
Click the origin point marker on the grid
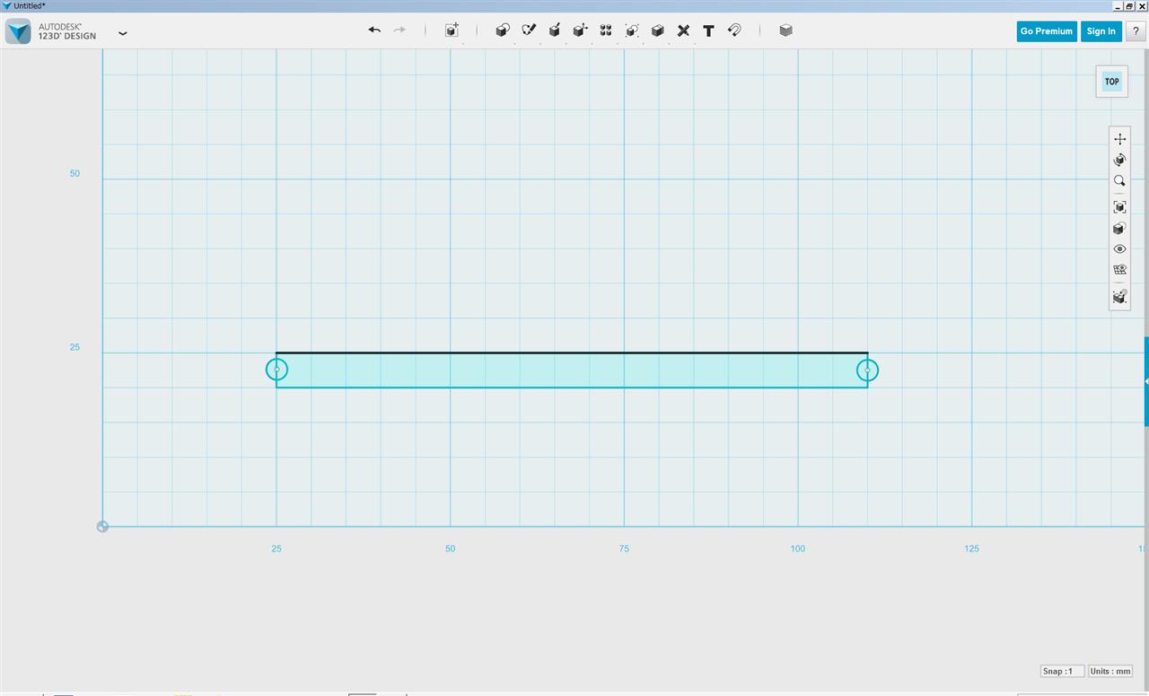[102, 526]
